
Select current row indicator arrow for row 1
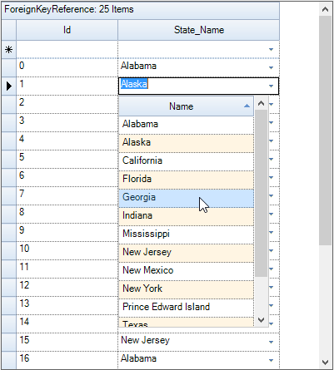tap(9, 86)
